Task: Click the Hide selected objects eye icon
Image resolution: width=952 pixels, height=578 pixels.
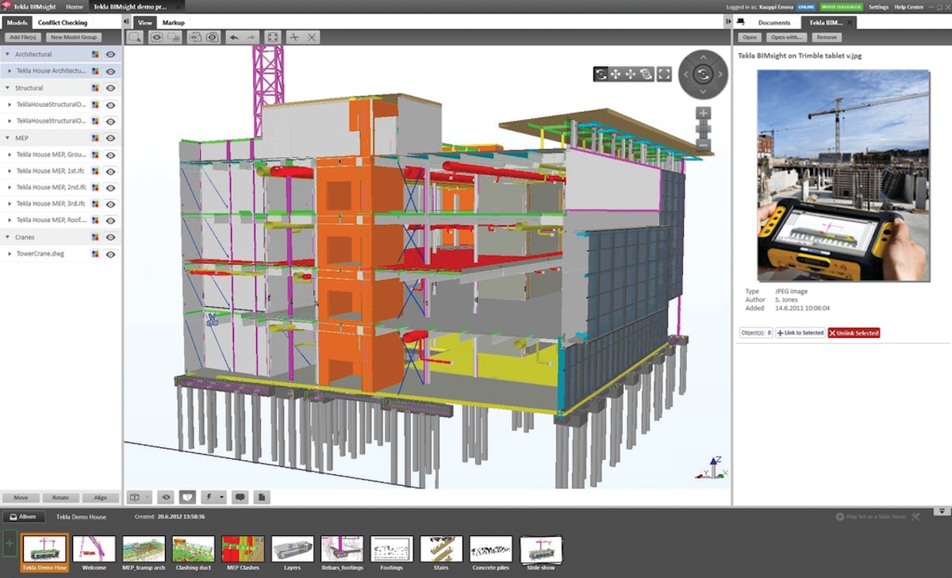Action: click(157, 36)
